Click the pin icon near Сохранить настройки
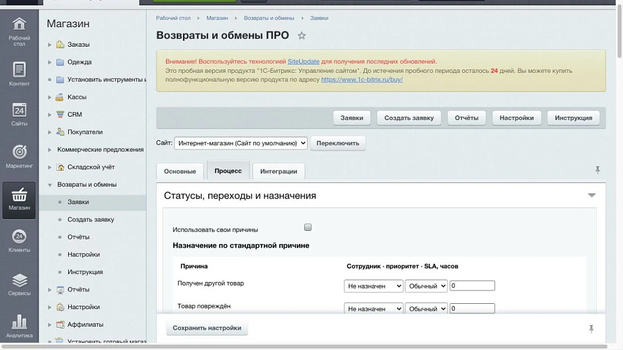 [x=591, y=329]
